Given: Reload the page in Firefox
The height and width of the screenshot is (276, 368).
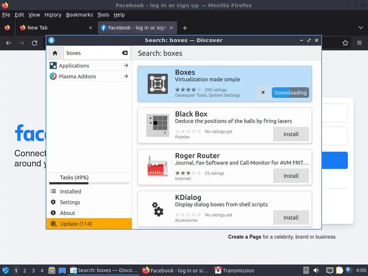Looking at the screenshot, I should click(x=34, y=43).
